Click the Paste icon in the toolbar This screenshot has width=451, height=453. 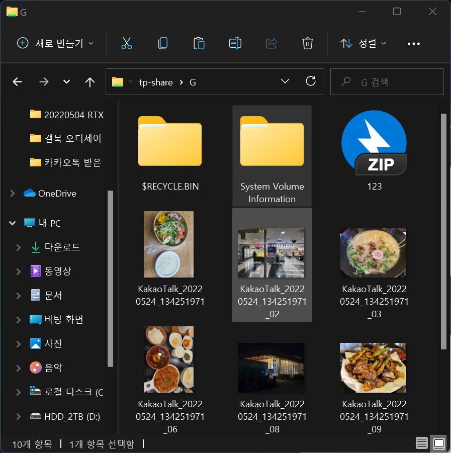tap(199, 43)
